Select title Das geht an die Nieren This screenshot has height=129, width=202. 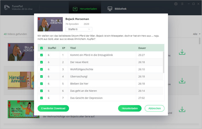(x=83, y=91)
